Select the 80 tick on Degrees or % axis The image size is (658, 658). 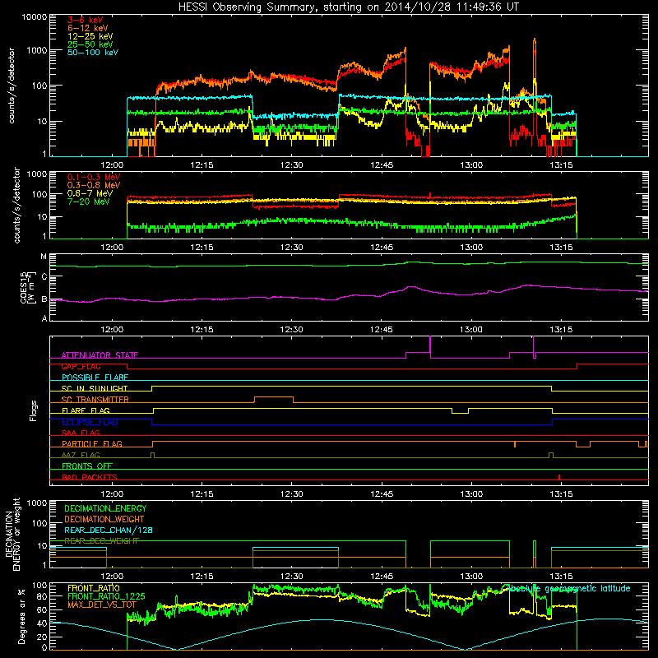[x=42, y=596]
